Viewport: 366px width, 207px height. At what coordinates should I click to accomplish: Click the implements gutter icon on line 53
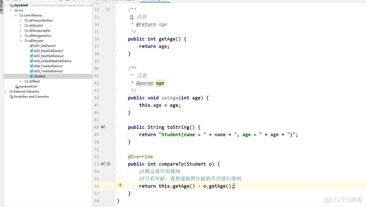103,164
